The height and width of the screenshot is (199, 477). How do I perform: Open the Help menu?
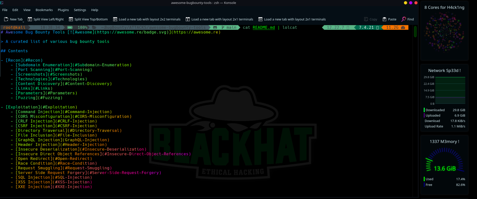tap(94, 10)
